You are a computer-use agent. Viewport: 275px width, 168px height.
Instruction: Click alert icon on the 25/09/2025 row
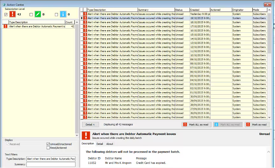tap(85, 117)
